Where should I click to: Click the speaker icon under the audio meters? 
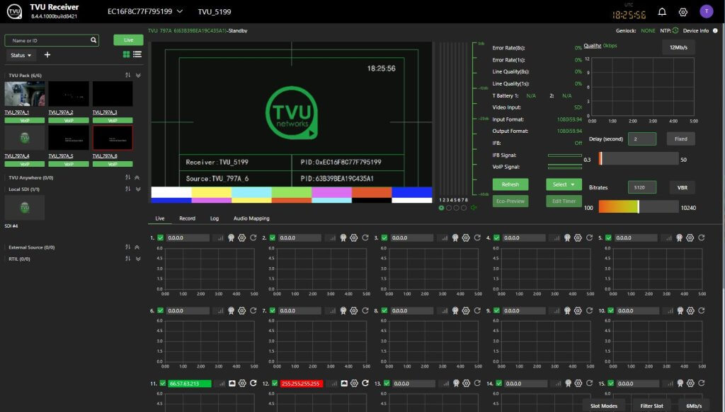pos(474,208)
